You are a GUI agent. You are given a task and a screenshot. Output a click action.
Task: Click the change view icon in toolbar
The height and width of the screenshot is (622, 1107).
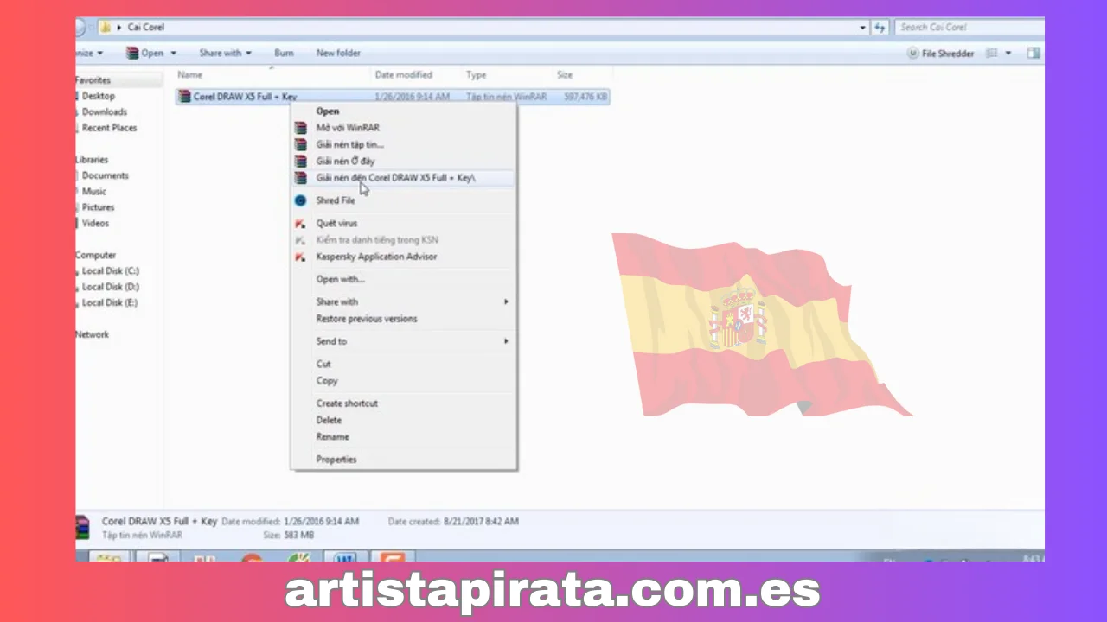992,54
